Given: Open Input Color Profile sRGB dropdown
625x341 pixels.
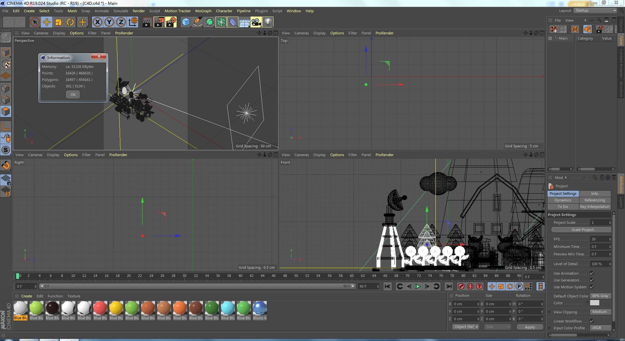Looking at the screenshot, I should tap(601, 328).
